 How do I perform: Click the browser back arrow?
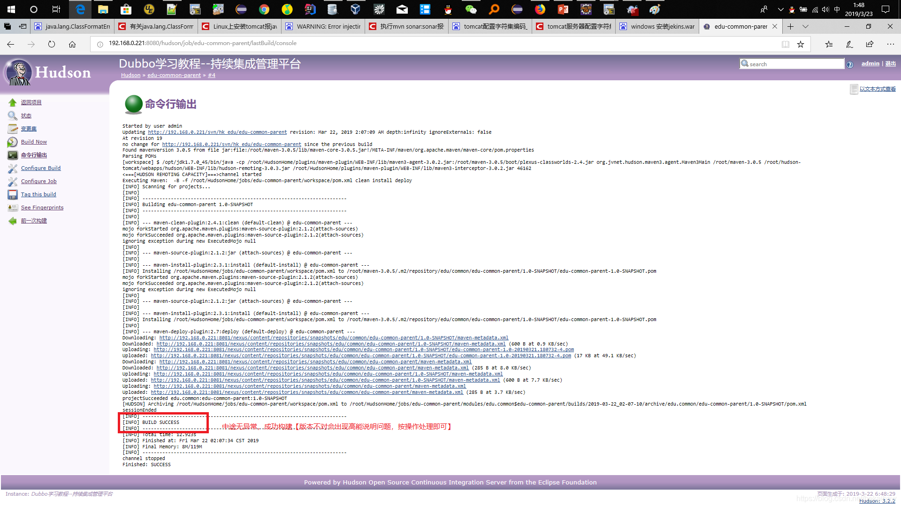tap(10, 44)
